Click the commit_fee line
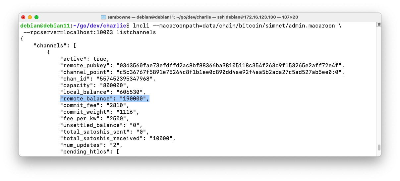The height and width of the screenshot is (181, 400). coord(94,105)
